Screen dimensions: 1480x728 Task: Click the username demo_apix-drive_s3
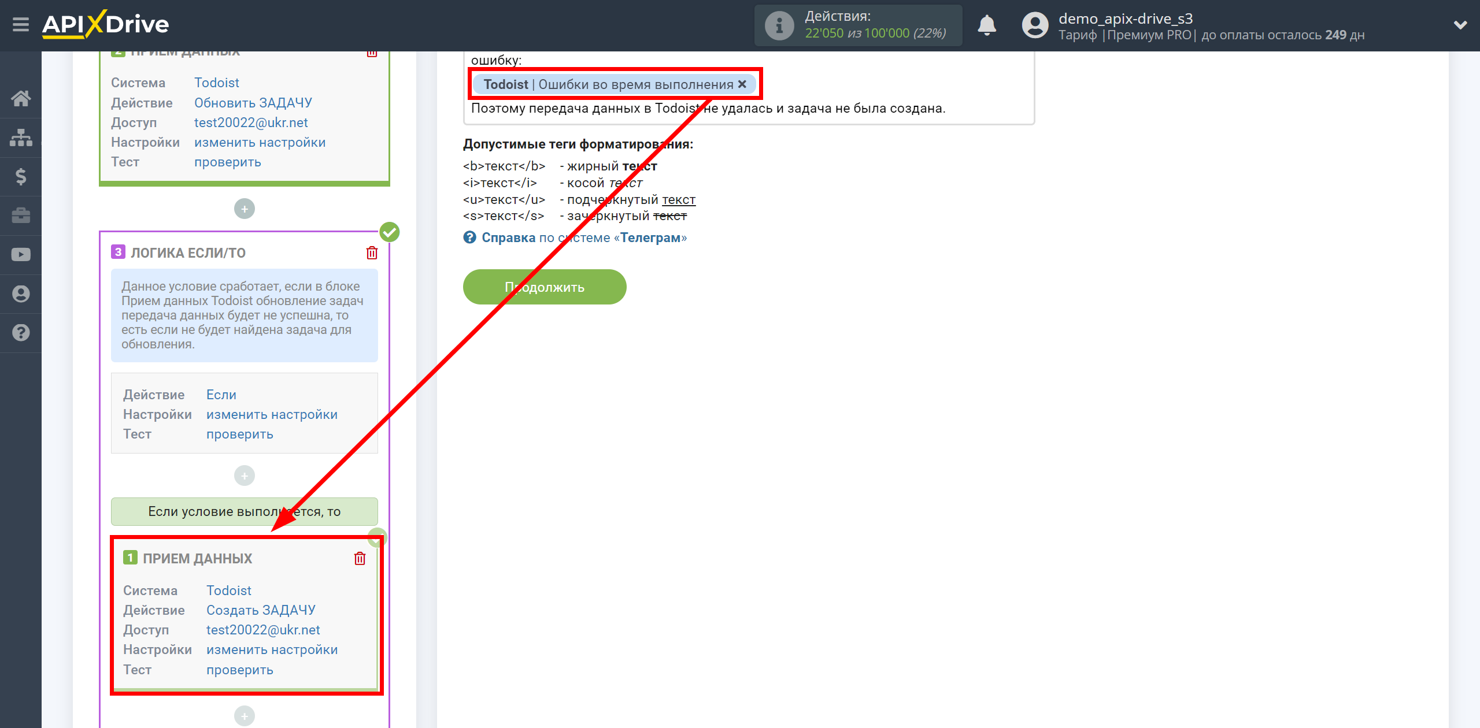click(1126, 18)
